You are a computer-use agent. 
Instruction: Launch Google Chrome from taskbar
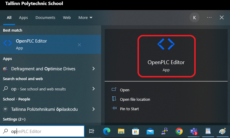179,131
